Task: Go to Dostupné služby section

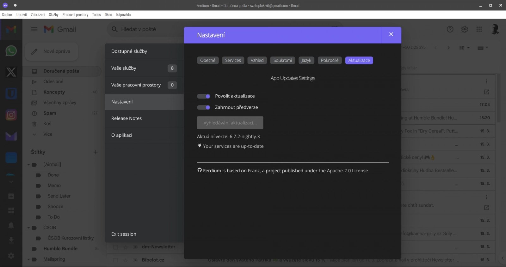Action: coord(144,51)
